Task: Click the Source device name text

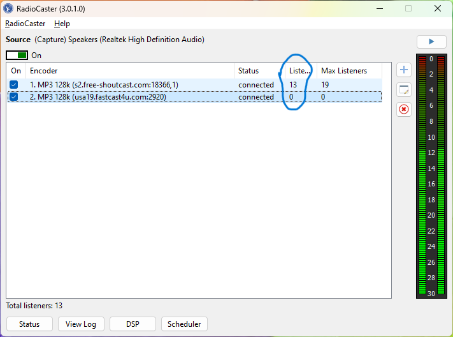Action: click(x=119, y=40)
